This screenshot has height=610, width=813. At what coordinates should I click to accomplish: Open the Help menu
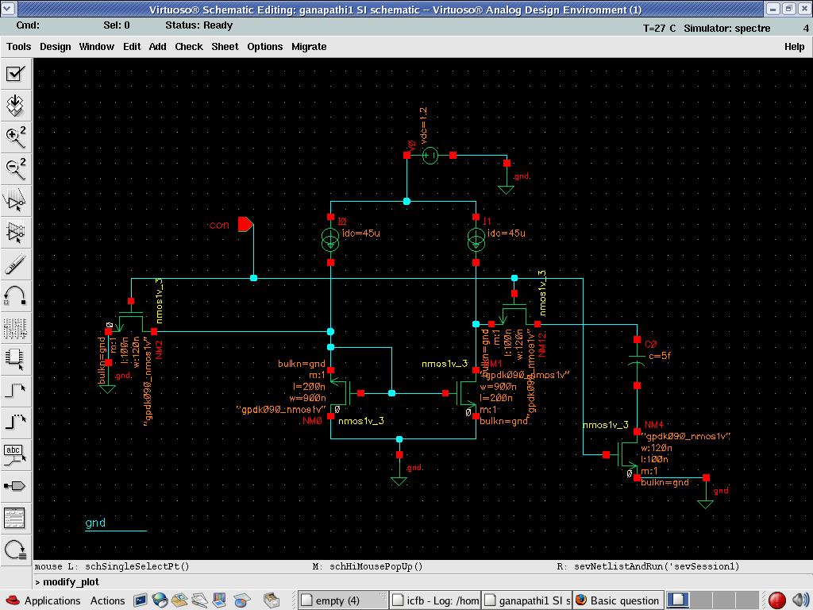[794, 46]
